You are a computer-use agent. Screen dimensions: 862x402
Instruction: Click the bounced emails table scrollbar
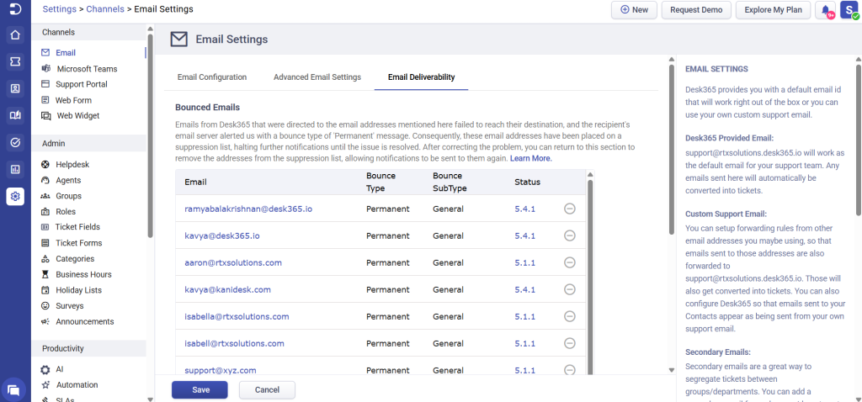tap(590, 276)
